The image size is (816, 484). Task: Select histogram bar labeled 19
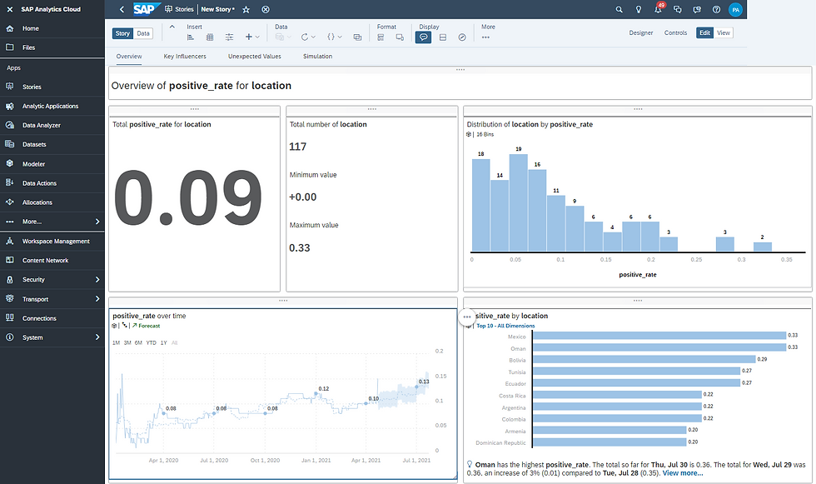(518, 203)
